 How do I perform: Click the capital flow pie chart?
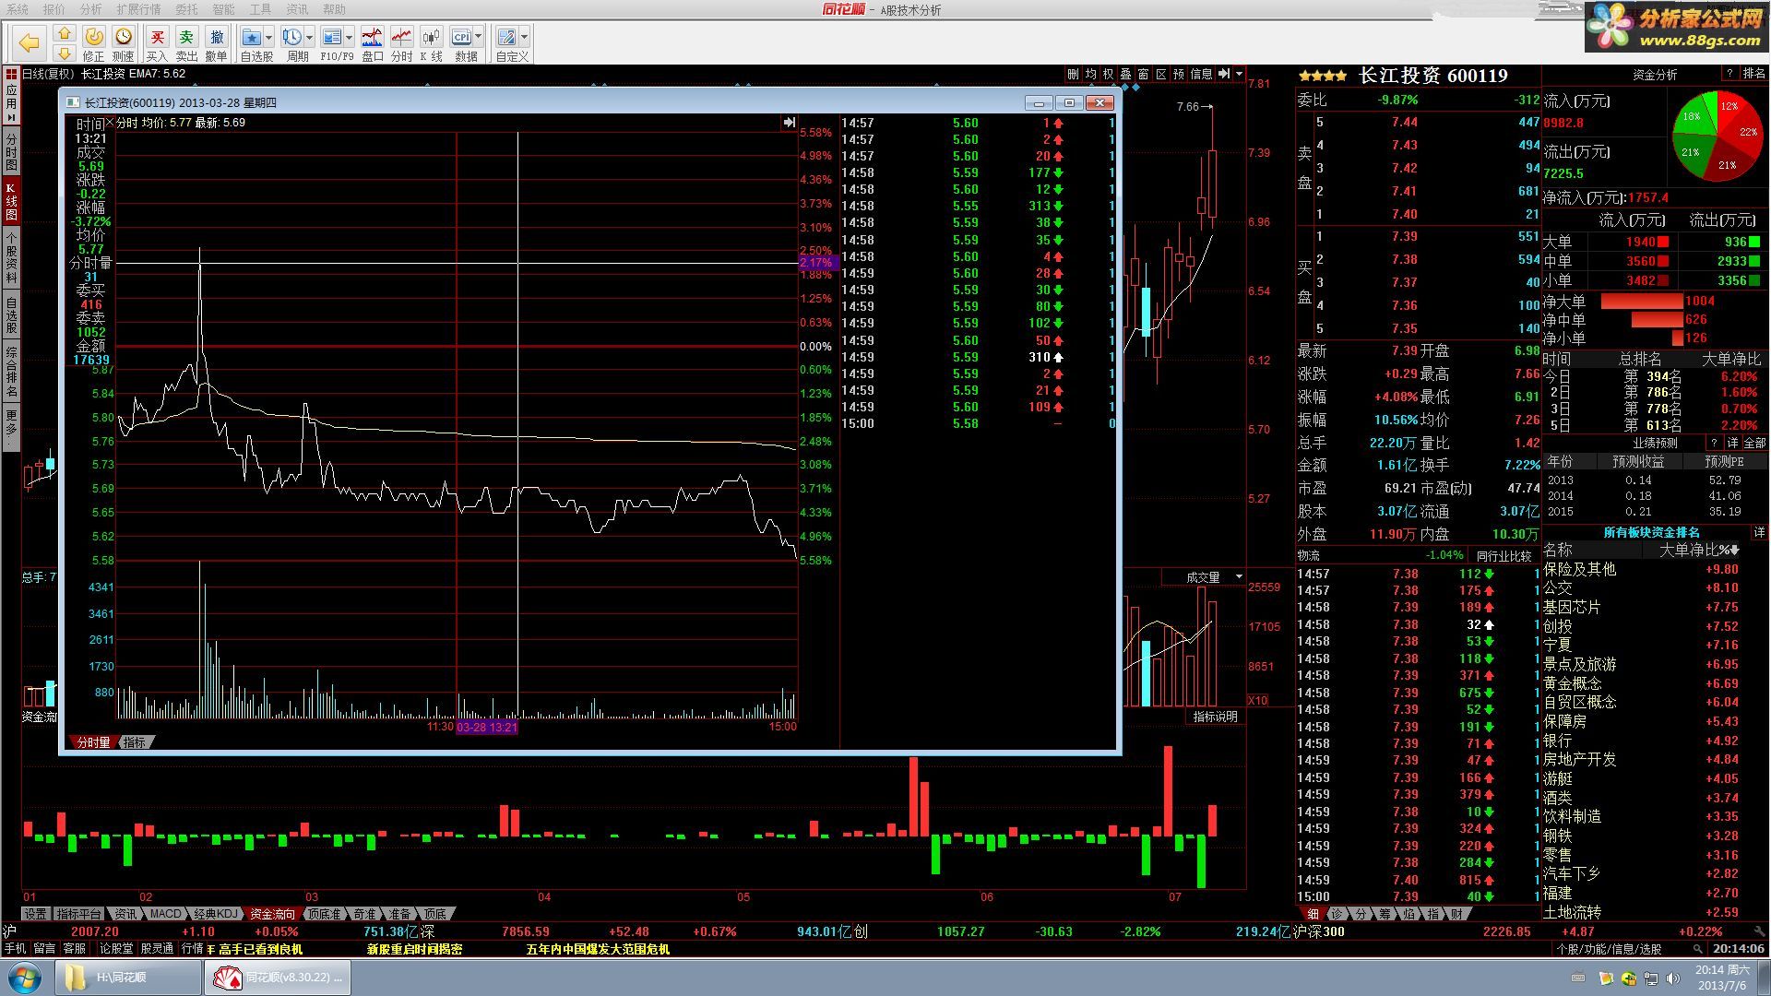1718,136
